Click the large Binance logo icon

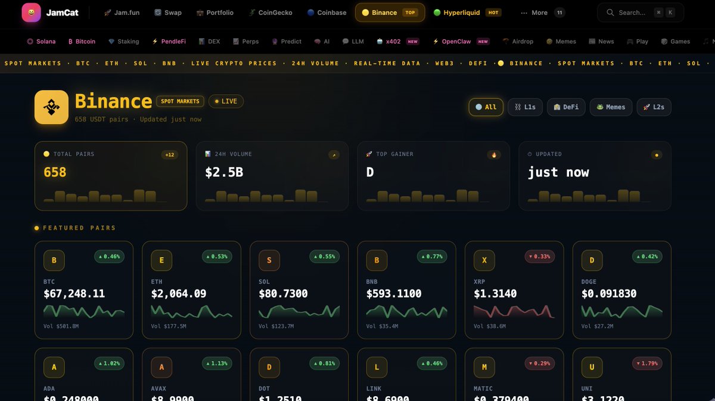point(51,107)
